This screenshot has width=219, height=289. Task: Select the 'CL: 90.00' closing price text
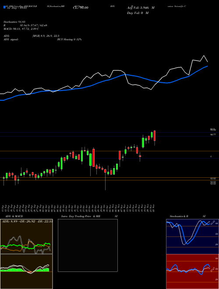click(81, 8)
